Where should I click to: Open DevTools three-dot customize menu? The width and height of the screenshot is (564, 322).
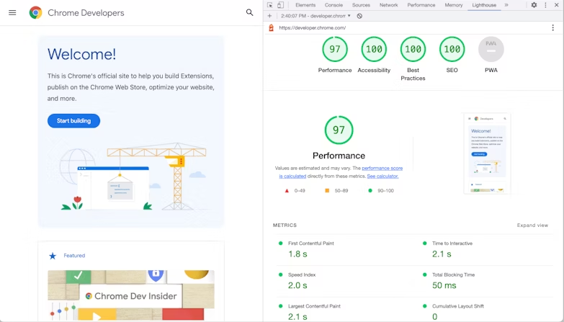tap(545, 5)
